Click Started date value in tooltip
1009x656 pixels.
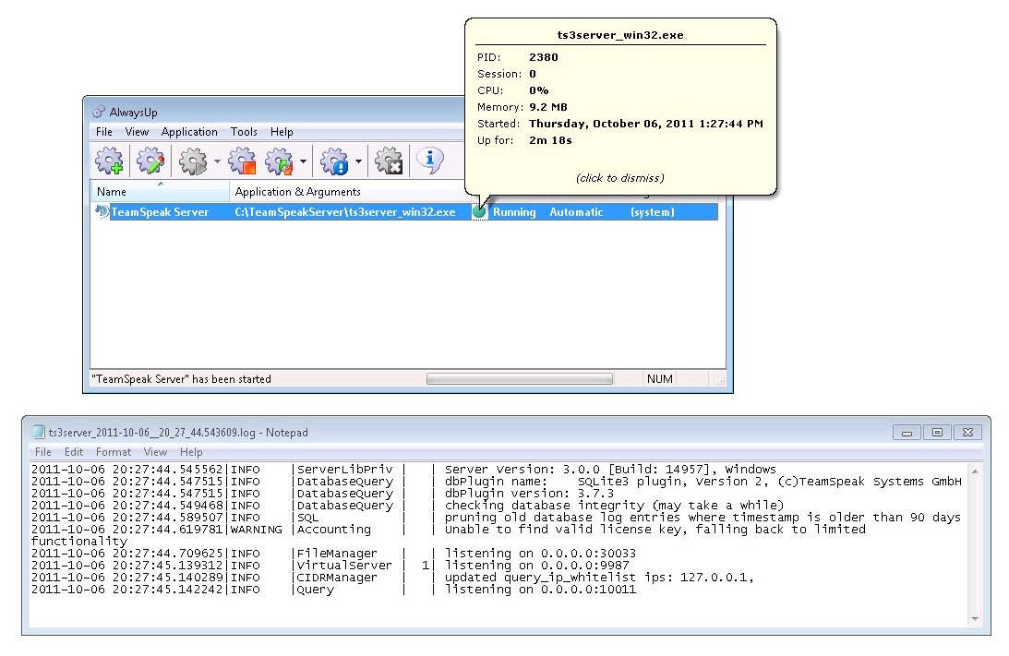pos(646,124)
